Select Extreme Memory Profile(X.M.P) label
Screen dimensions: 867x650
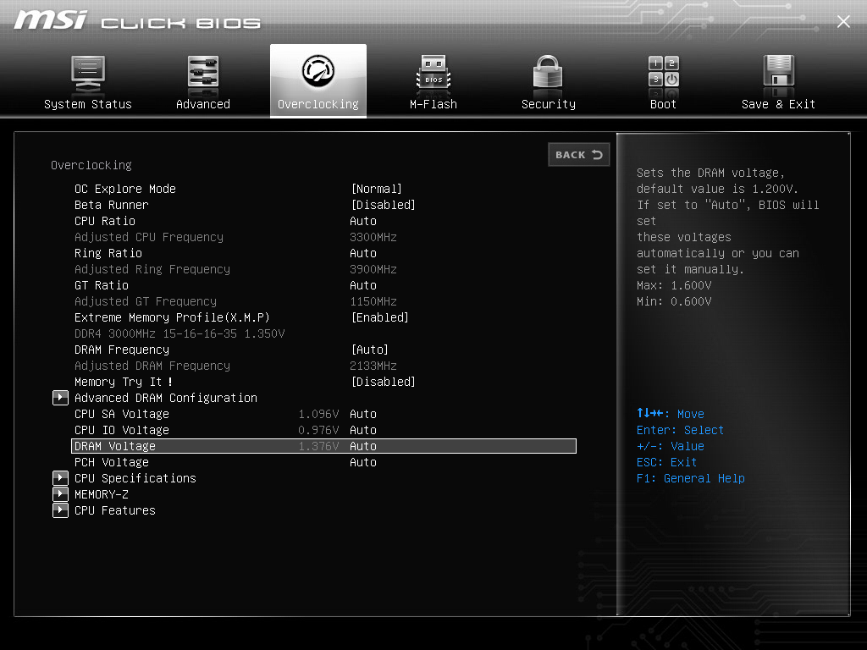click(x=172, y=318)
